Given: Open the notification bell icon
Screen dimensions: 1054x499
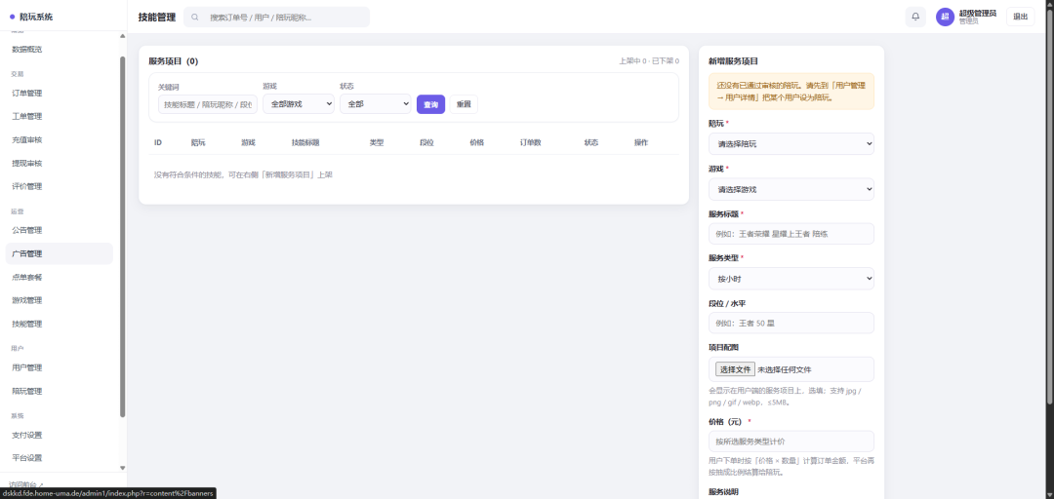Looking at the screenshot, I should point(914,17).
